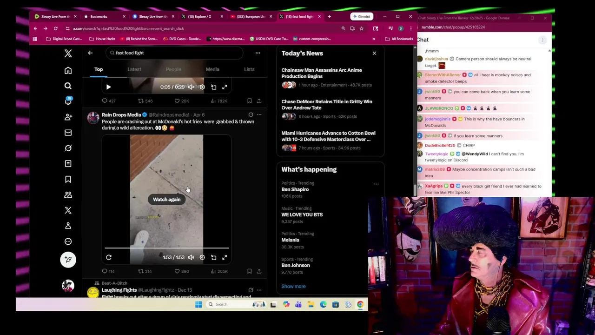Open Profile in the X sidebar
The width and height of the screenshot is (595, 335).
(68, 226)
